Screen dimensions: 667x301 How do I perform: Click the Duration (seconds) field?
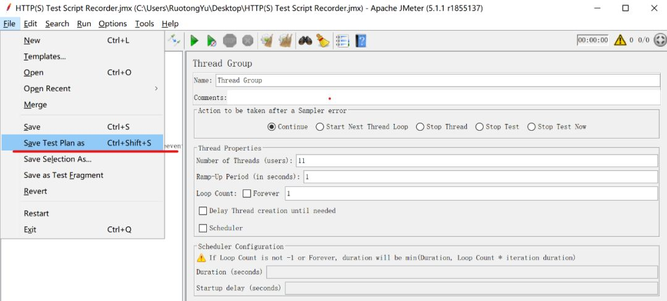[462, 272]
